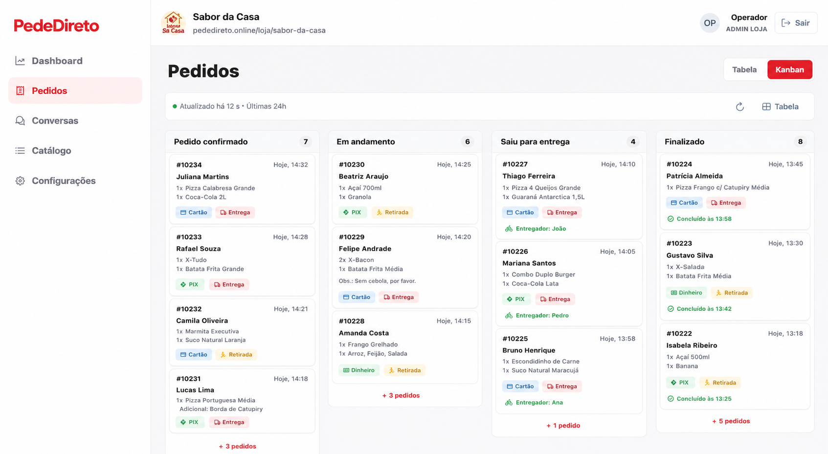Select the red Kanban view toggle

point(790,69)
